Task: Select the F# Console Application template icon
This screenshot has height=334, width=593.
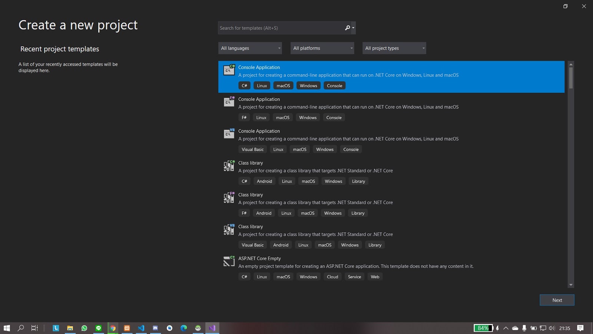Action: 229,102
